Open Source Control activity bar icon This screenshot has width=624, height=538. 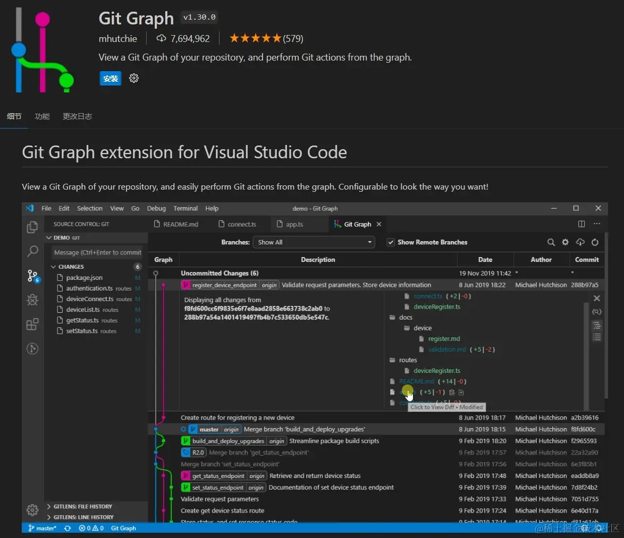[32, 276]
